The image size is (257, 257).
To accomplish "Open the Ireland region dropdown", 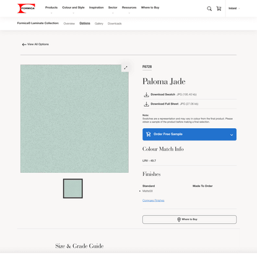I will point(234,9).
